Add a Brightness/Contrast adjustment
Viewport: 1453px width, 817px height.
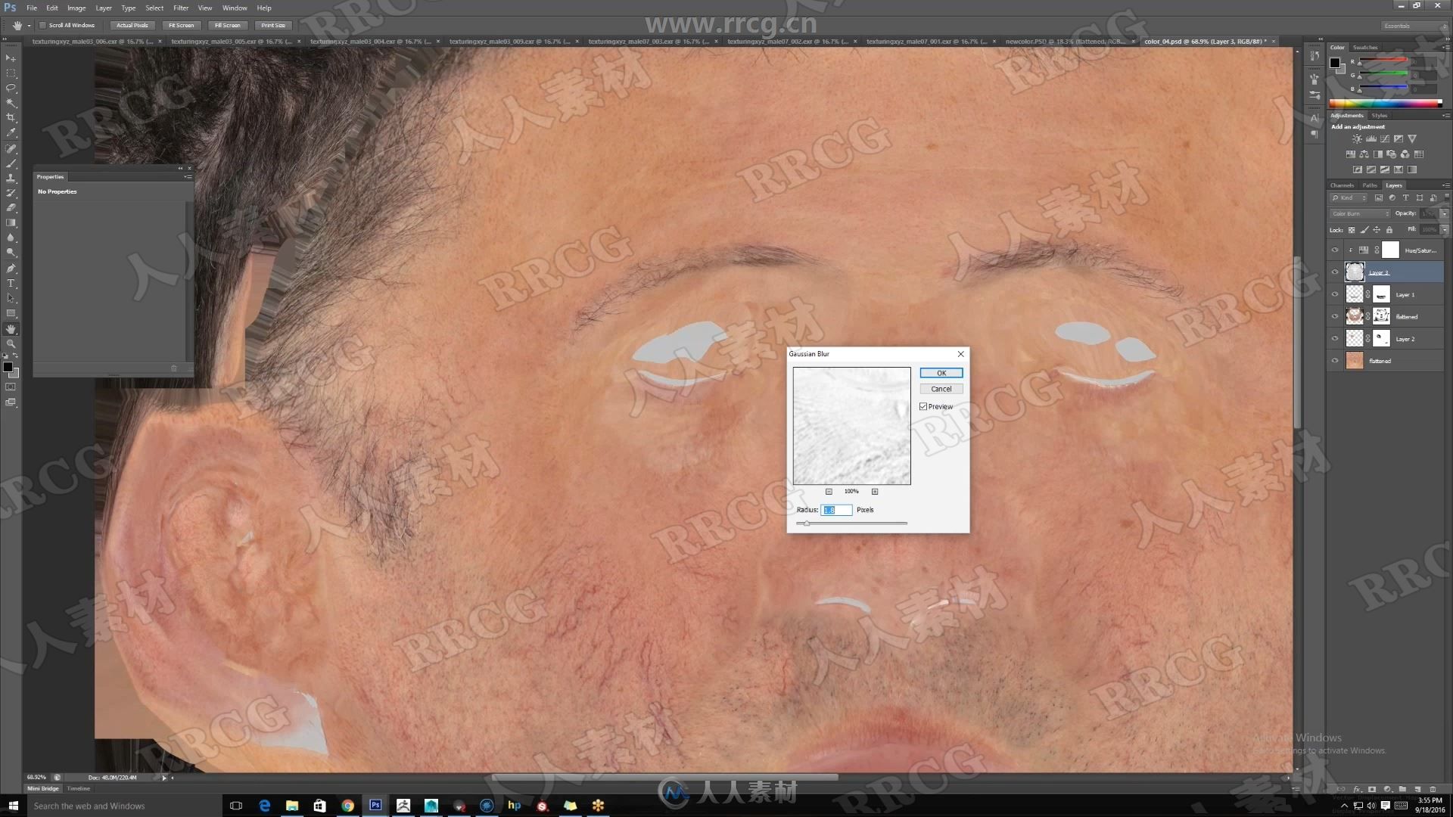click(1357, 139)
